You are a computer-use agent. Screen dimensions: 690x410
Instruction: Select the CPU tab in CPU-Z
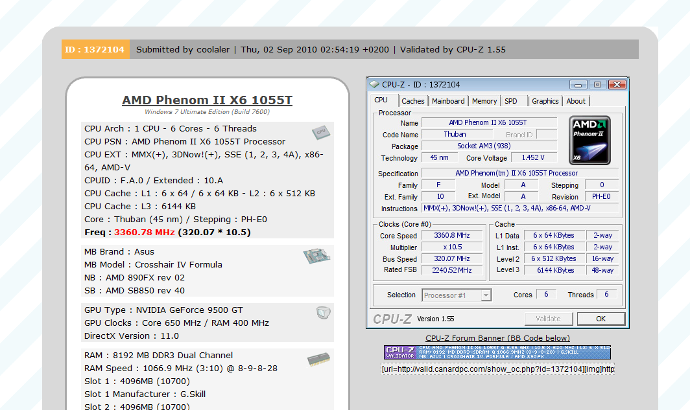(x=381, y=100)
